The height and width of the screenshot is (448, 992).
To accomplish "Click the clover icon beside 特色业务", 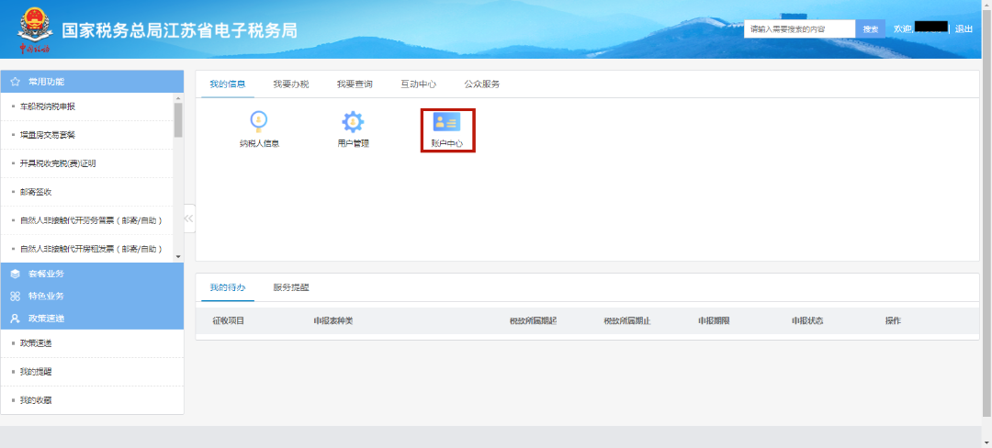I will point(16,297).
